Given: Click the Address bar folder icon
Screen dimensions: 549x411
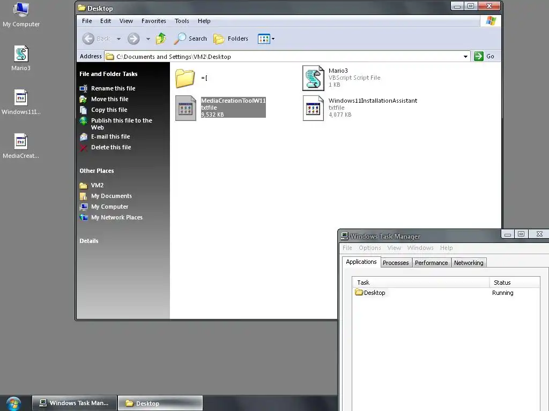Looking at the screenshot, I should [x=110, y=56].
